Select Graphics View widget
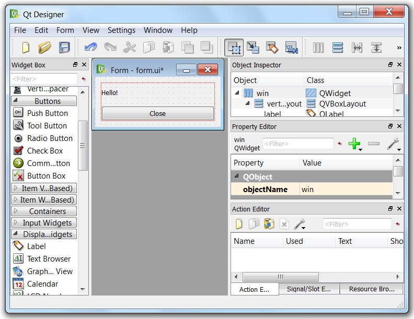Screen dimensions: 414x319 pos(43,271)
